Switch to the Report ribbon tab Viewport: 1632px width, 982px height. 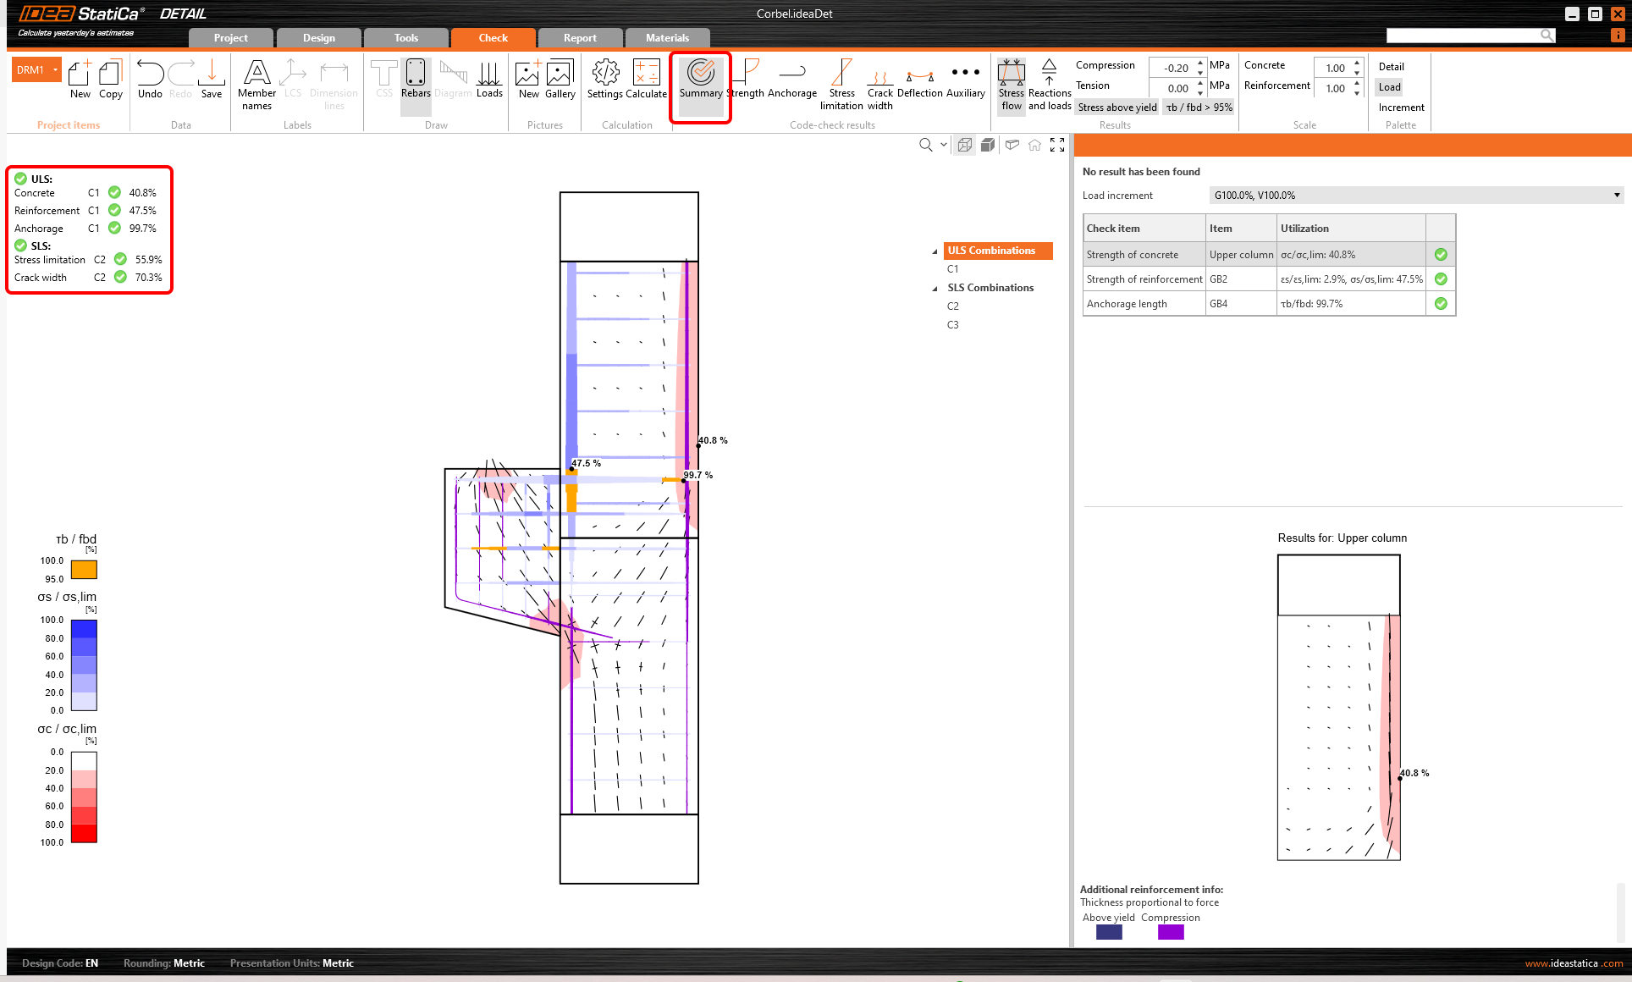[579, 37]
